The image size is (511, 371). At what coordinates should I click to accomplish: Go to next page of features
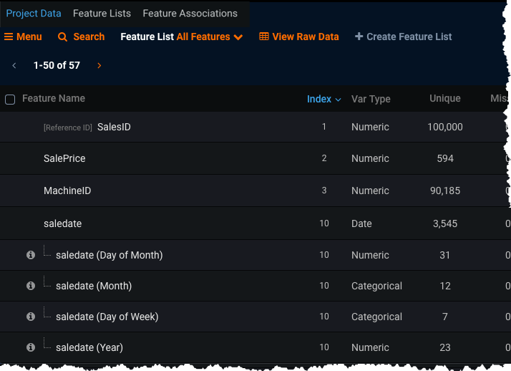tap(99, 66)
